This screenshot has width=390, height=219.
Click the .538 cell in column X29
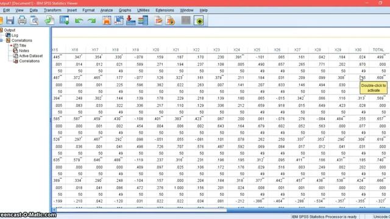[x=340, y=181]
